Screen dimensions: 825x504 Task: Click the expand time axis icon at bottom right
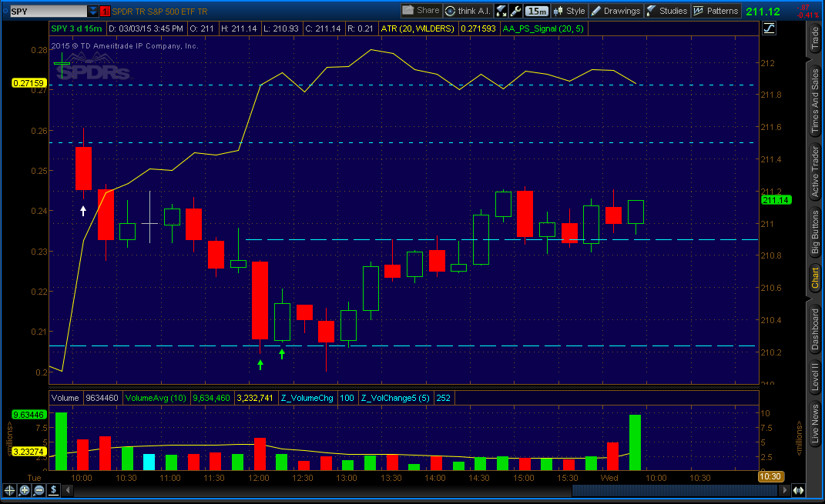798,490
